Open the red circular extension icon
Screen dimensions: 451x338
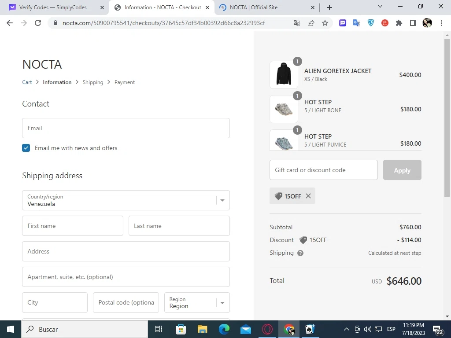coord(385,23)
